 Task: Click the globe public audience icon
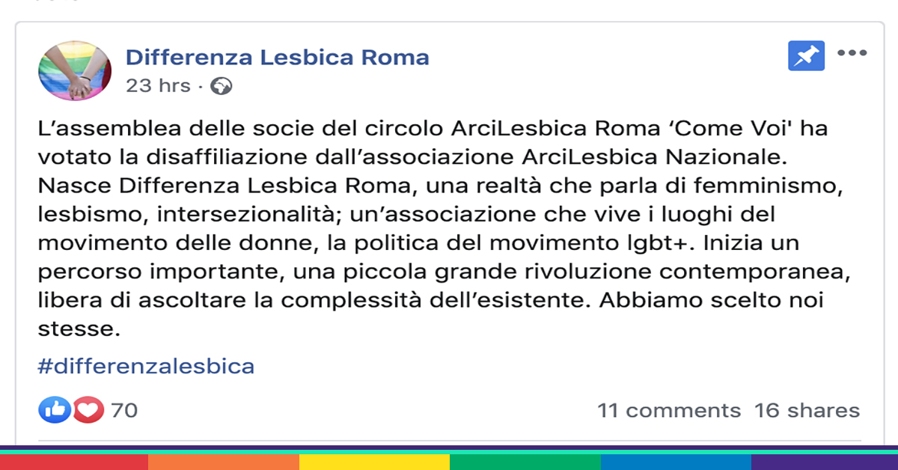(222, 86)
